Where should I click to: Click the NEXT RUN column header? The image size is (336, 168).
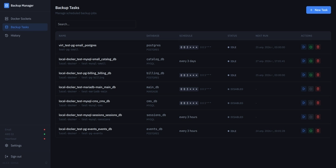click(262, 36)
